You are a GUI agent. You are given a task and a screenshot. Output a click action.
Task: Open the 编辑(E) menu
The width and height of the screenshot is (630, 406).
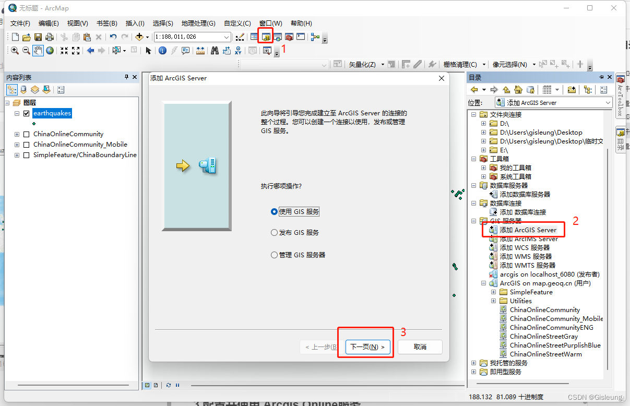(49, 23)
